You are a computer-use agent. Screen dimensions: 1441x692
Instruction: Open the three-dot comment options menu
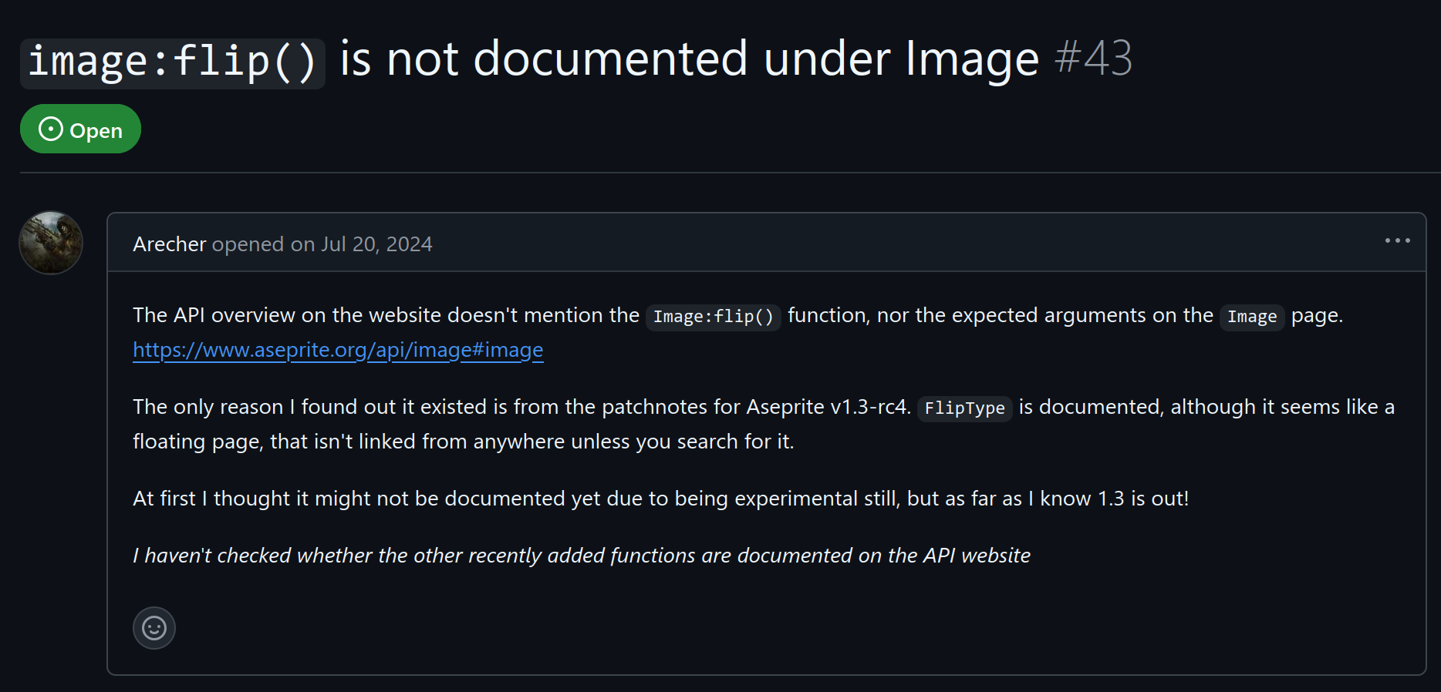(1397, 241)
